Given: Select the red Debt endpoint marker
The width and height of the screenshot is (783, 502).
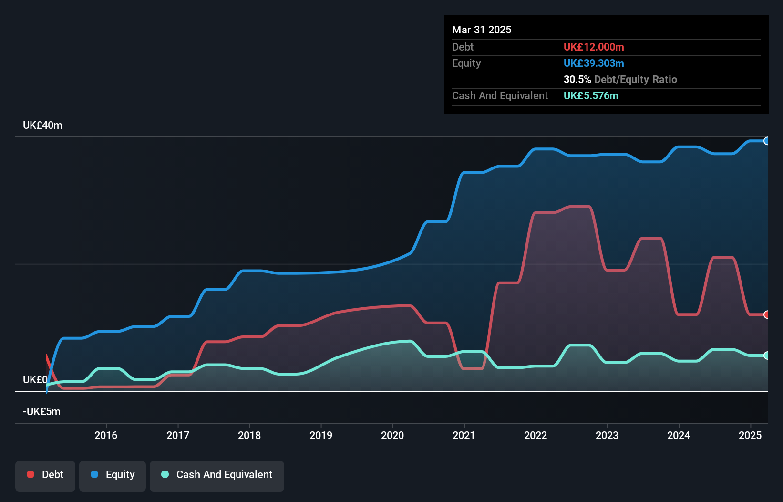Looking at the screenshot, I should (x=766, y=315).
